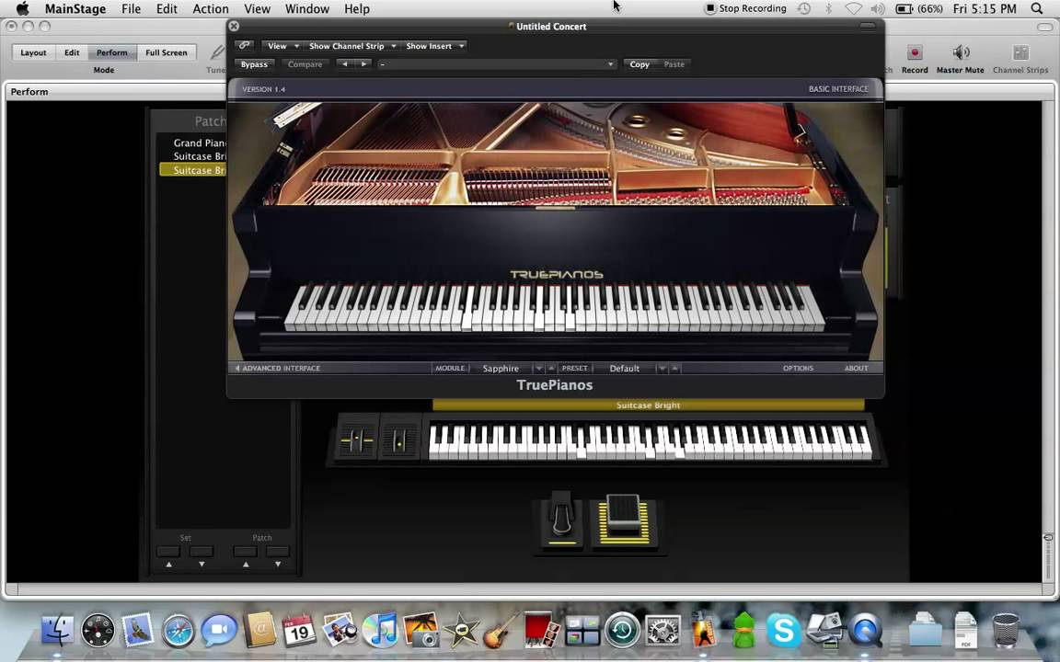This screenshot has width=1060, height=662.
Task: Open iChat from the Dock
Action: click(219, 630)
